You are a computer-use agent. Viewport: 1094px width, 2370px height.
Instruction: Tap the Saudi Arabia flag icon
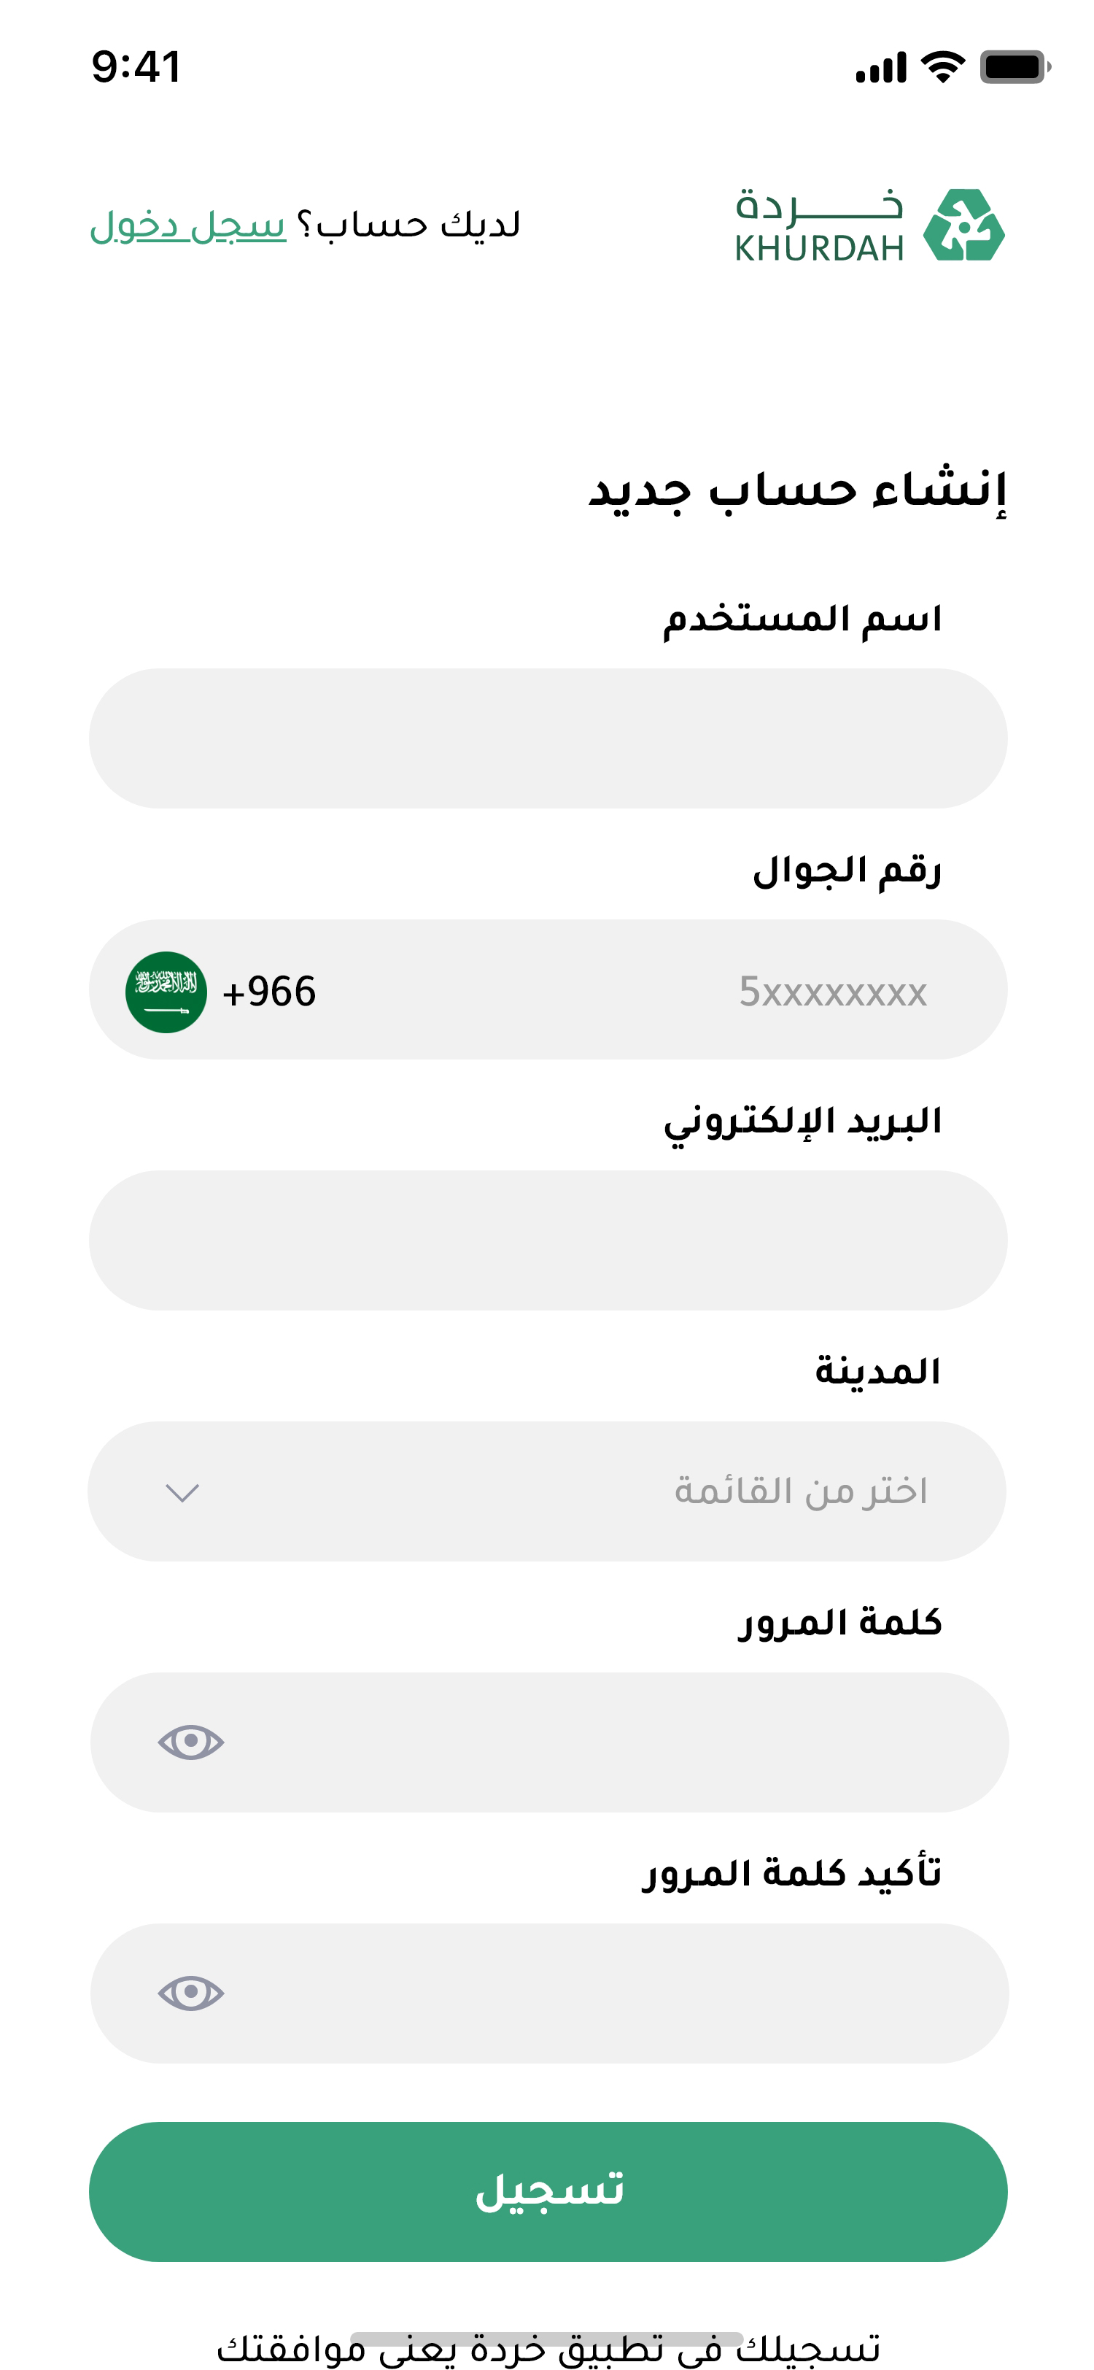click(x=166, y=992)
